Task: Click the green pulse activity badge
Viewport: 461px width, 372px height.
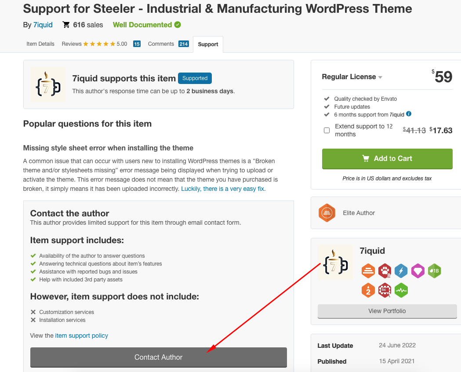Action: click(x=401, y=291)
